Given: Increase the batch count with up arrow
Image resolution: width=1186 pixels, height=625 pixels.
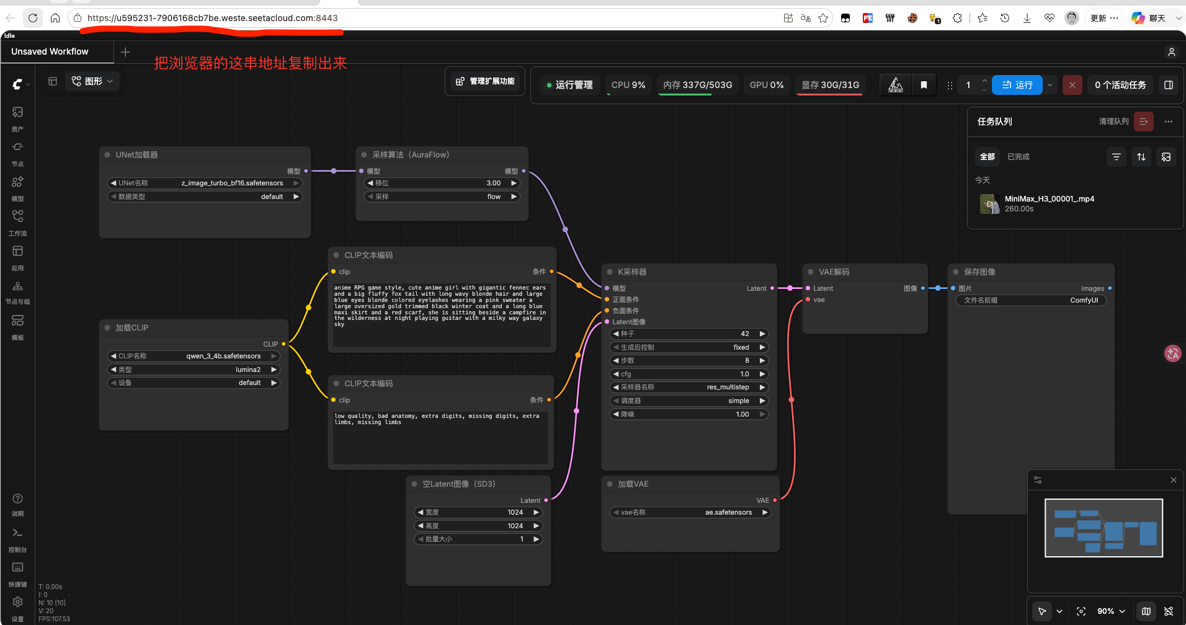Looking at the screenshot, I should (984, 81).
